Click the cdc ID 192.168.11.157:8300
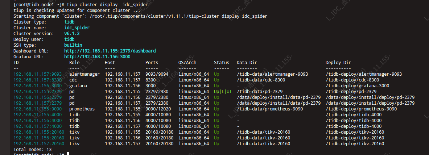 coord(37,80)
